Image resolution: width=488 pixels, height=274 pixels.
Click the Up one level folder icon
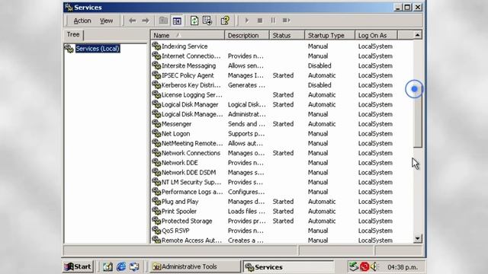click(163, 21)
